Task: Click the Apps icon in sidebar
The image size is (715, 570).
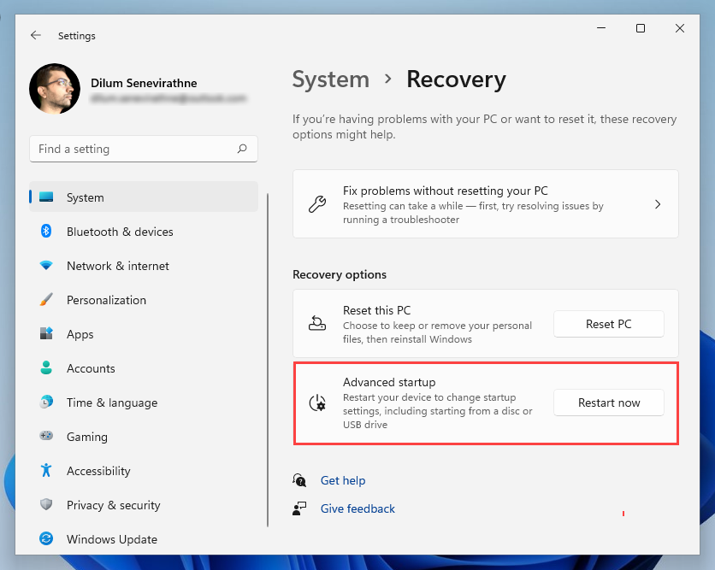Action: pyautogui.click(x=46, y=334)
